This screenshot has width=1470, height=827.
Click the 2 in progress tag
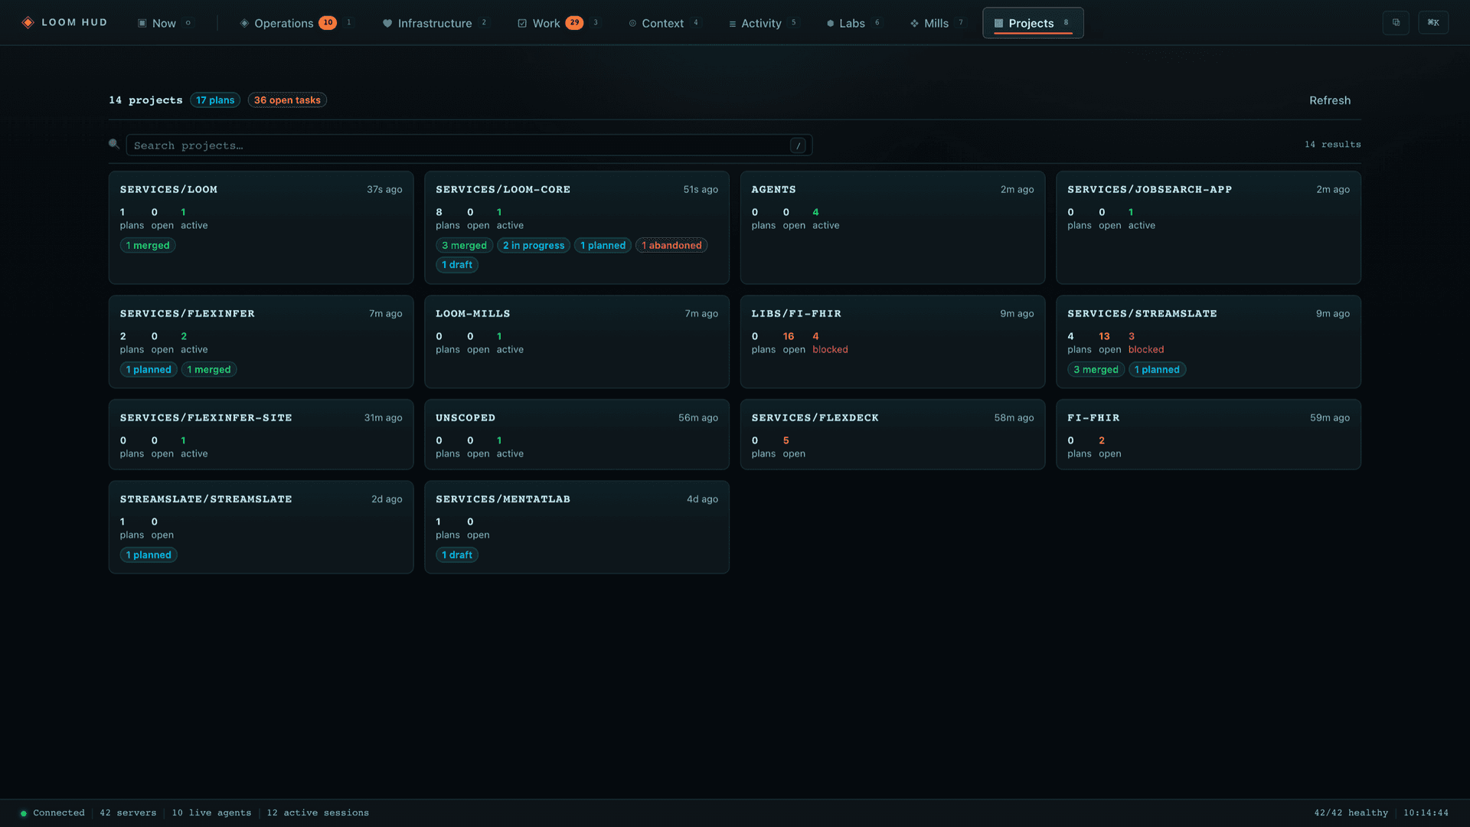coord(534,246)
